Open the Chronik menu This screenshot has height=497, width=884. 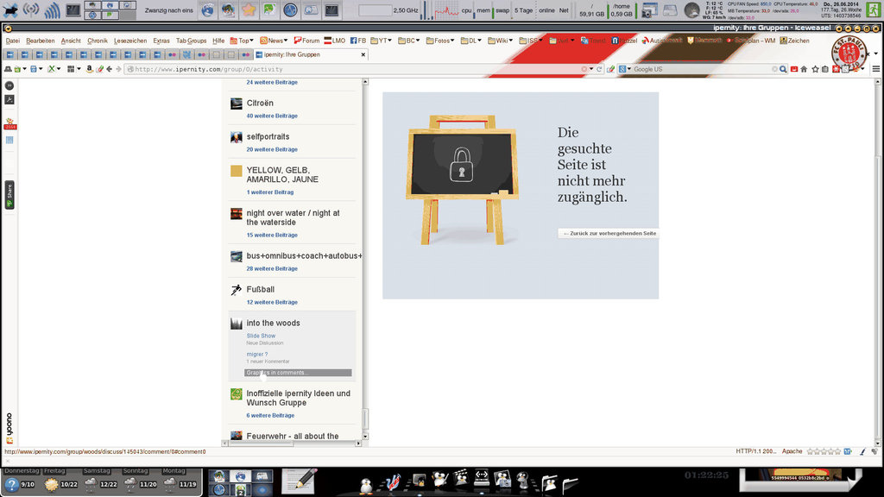pos(98,41)
